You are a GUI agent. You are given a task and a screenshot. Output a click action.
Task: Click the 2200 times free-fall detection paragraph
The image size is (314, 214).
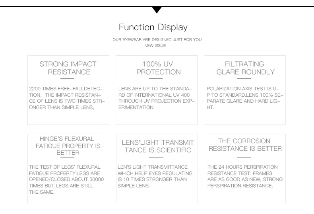click(x=67, y=98)
